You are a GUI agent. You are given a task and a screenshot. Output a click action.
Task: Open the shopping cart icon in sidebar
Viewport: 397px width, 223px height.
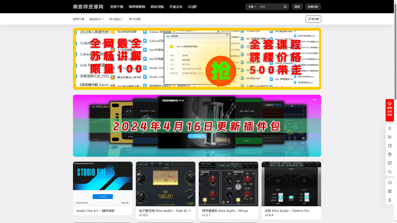click(x=390, y=137)
